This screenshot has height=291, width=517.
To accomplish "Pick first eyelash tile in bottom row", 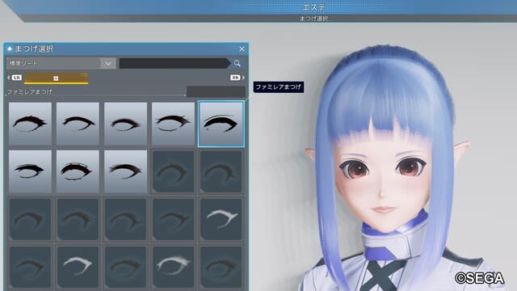I will [x=30, y=267].
